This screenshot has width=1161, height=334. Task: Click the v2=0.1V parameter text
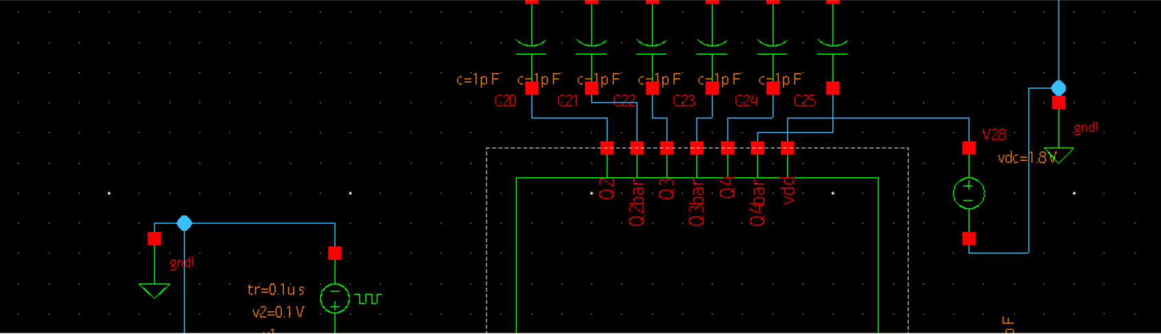point(278,313)
